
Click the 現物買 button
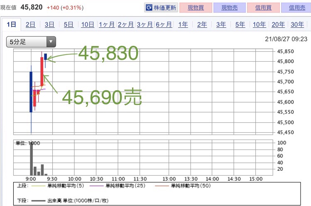[196, 8]
